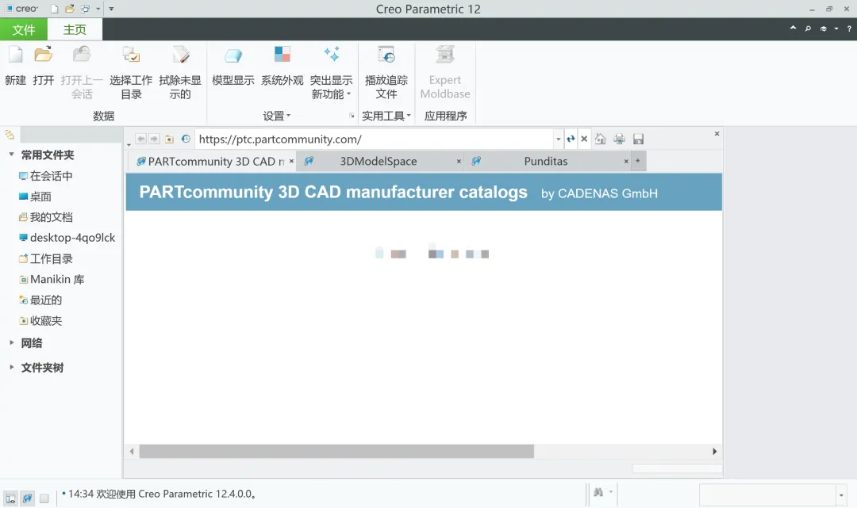
Task: Click the URL address field
Action: [375, 139]
